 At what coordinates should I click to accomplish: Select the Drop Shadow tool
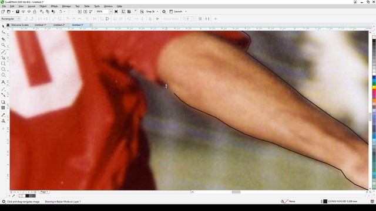pyautogui.click(x=3, y=102)
